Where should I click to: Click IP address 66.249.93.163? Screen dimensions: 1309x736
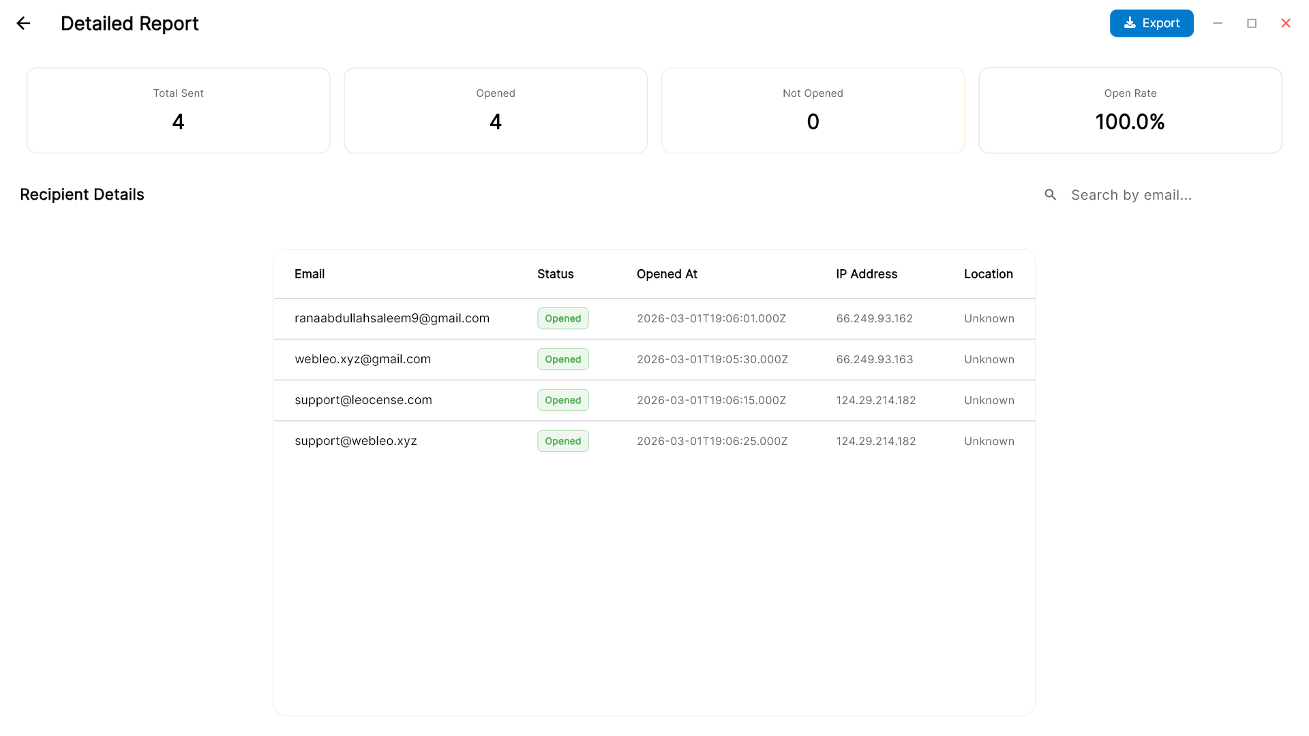875,359
